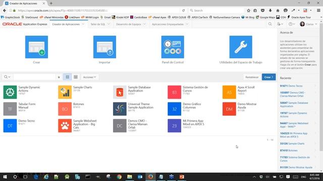Open Demo Gráfico Columnas app icon
Screen dimensions: 323x181
(174, 109)
